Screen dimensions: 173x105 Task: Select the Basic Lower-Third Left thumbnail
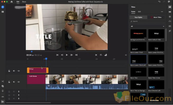pos(138,59)
